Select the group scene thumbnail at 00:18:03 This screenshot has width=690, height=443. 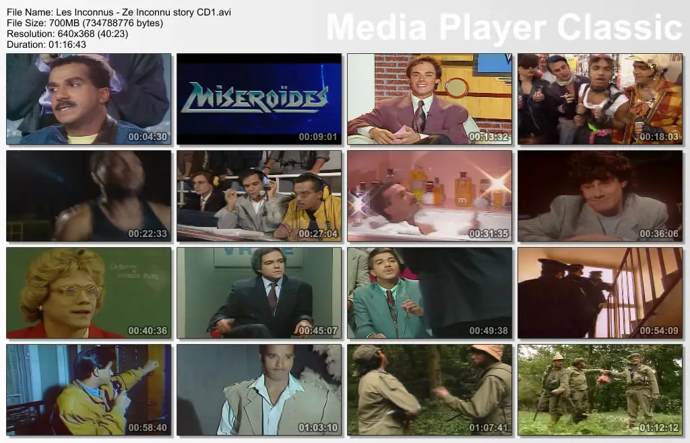600,99
